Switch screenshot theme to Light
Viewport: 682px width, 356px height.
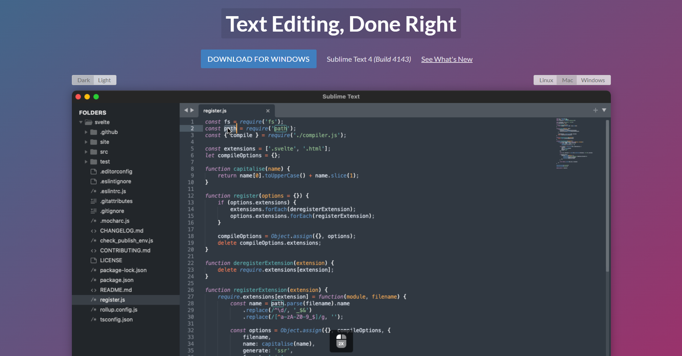[105, 80]
